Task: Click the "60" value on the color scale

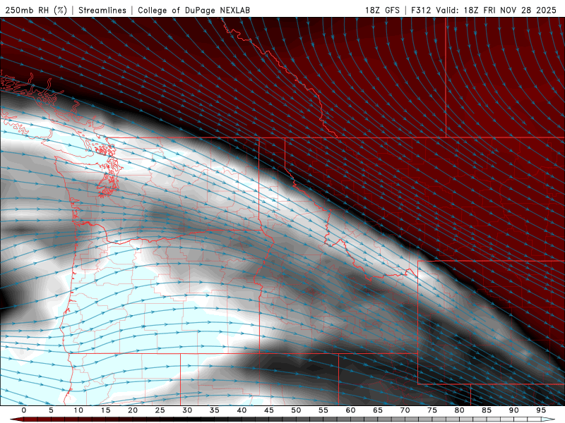Action: click(350, 410)
